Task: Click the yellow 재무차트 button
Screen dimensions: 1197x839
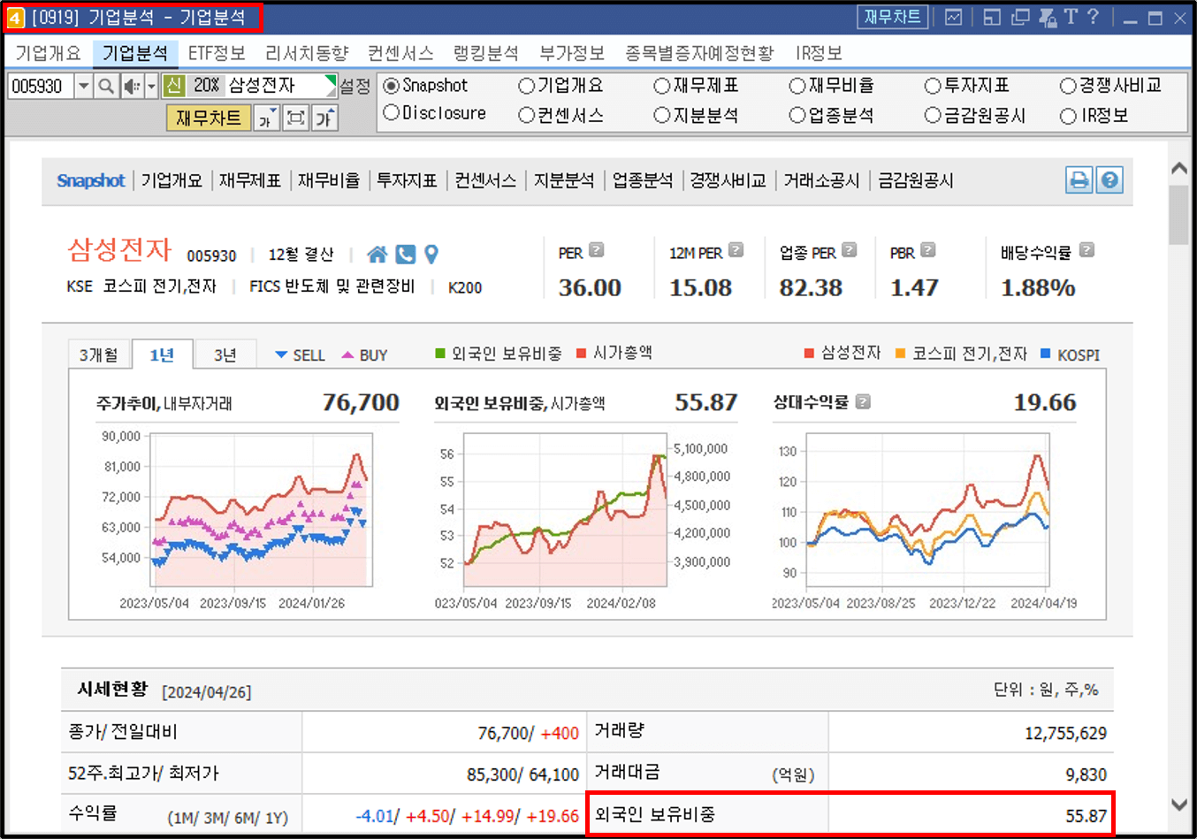Action: click(208, 118)
